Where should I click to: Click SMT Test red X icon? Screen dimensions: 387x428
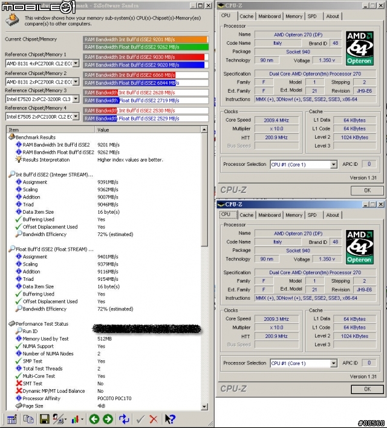tap(19, 384)
